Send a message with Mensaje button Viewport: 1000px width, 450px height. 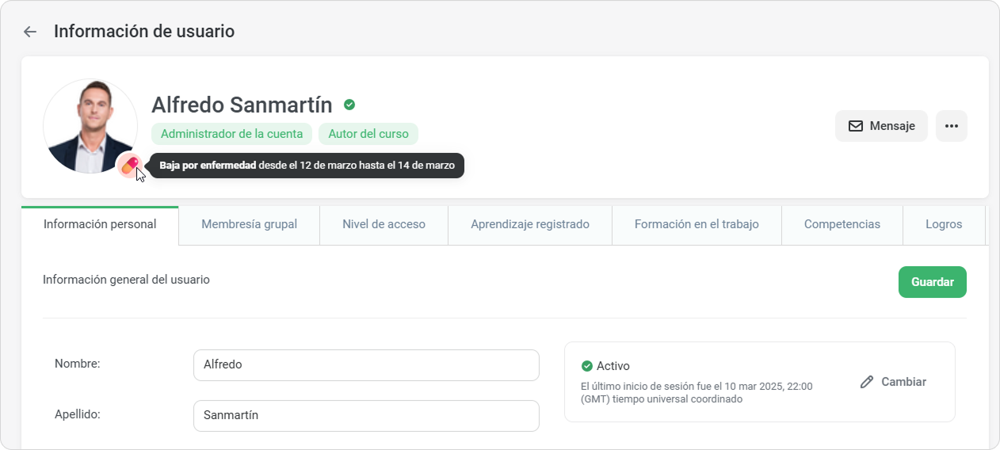click(881, 126)
